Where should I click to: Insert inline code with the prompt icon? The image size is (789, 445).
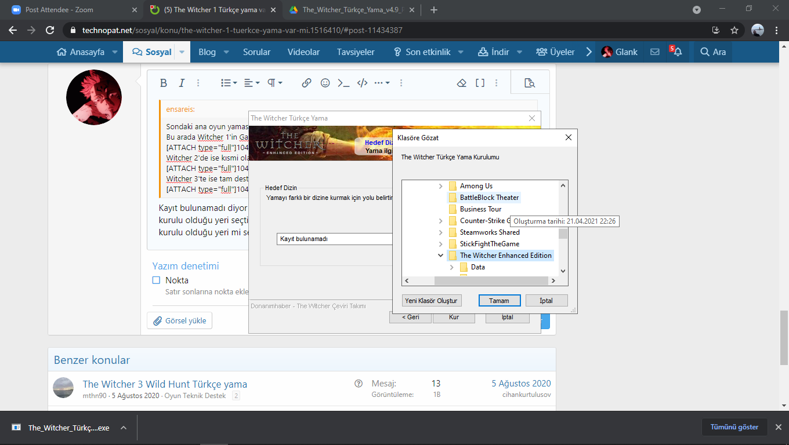[x=343, y=83]
